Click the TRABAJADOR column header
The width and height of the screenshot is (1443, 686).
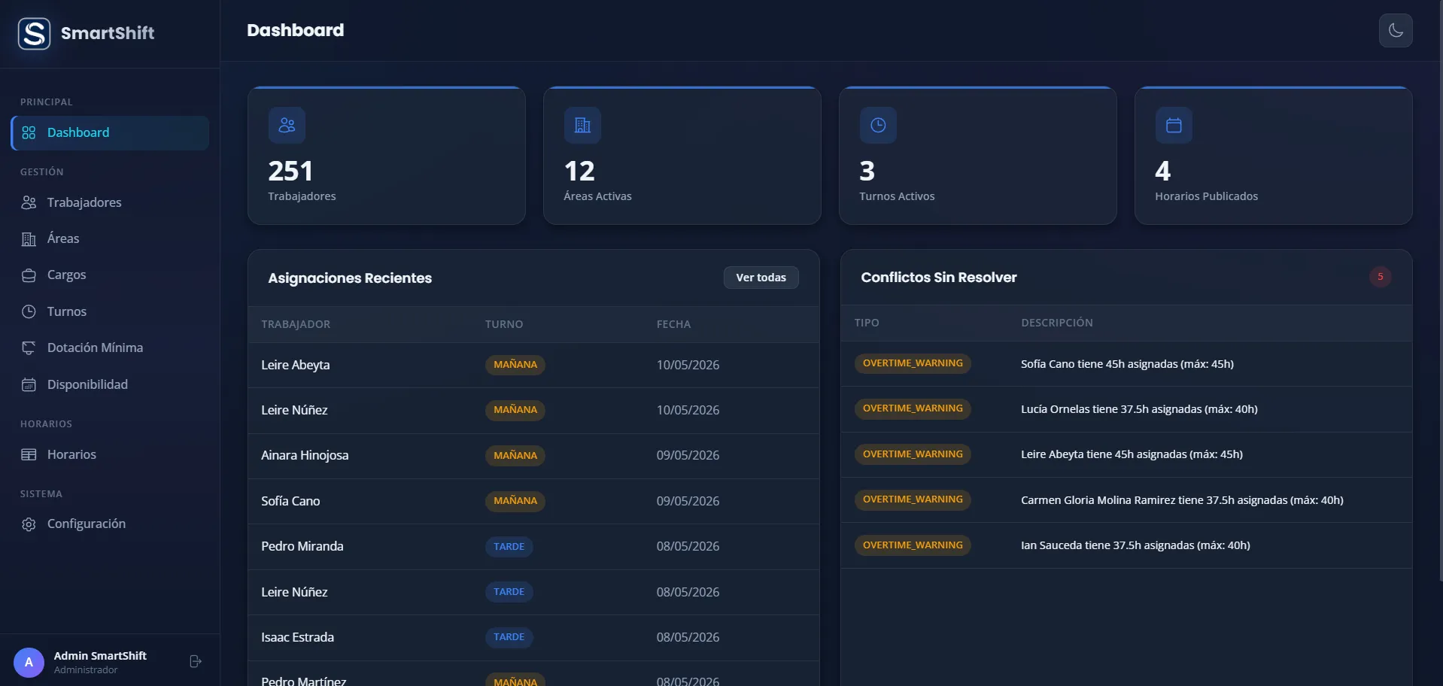coord(296,324)
